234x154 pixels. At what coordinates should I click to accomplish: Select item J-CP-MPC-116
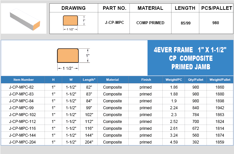point(23,128)
